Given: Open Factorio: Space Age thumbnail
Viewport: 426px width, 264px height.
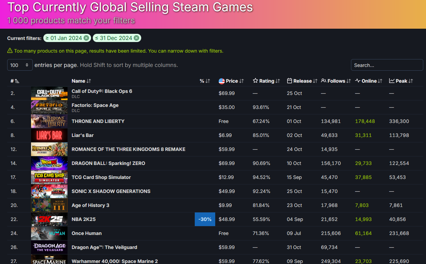Looking at the screenshot, I should pyautogui.click(x=49, y=107).
